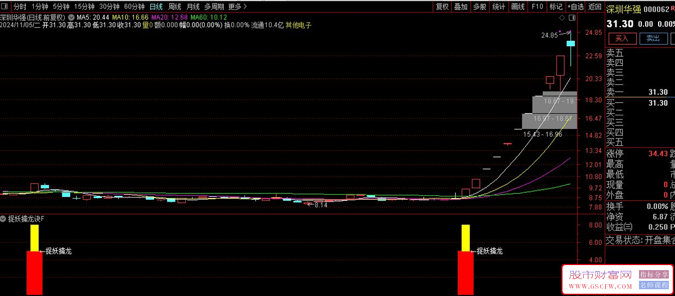Click the diamond marker icon above chart
675x296 pixels.
point(562,18)
